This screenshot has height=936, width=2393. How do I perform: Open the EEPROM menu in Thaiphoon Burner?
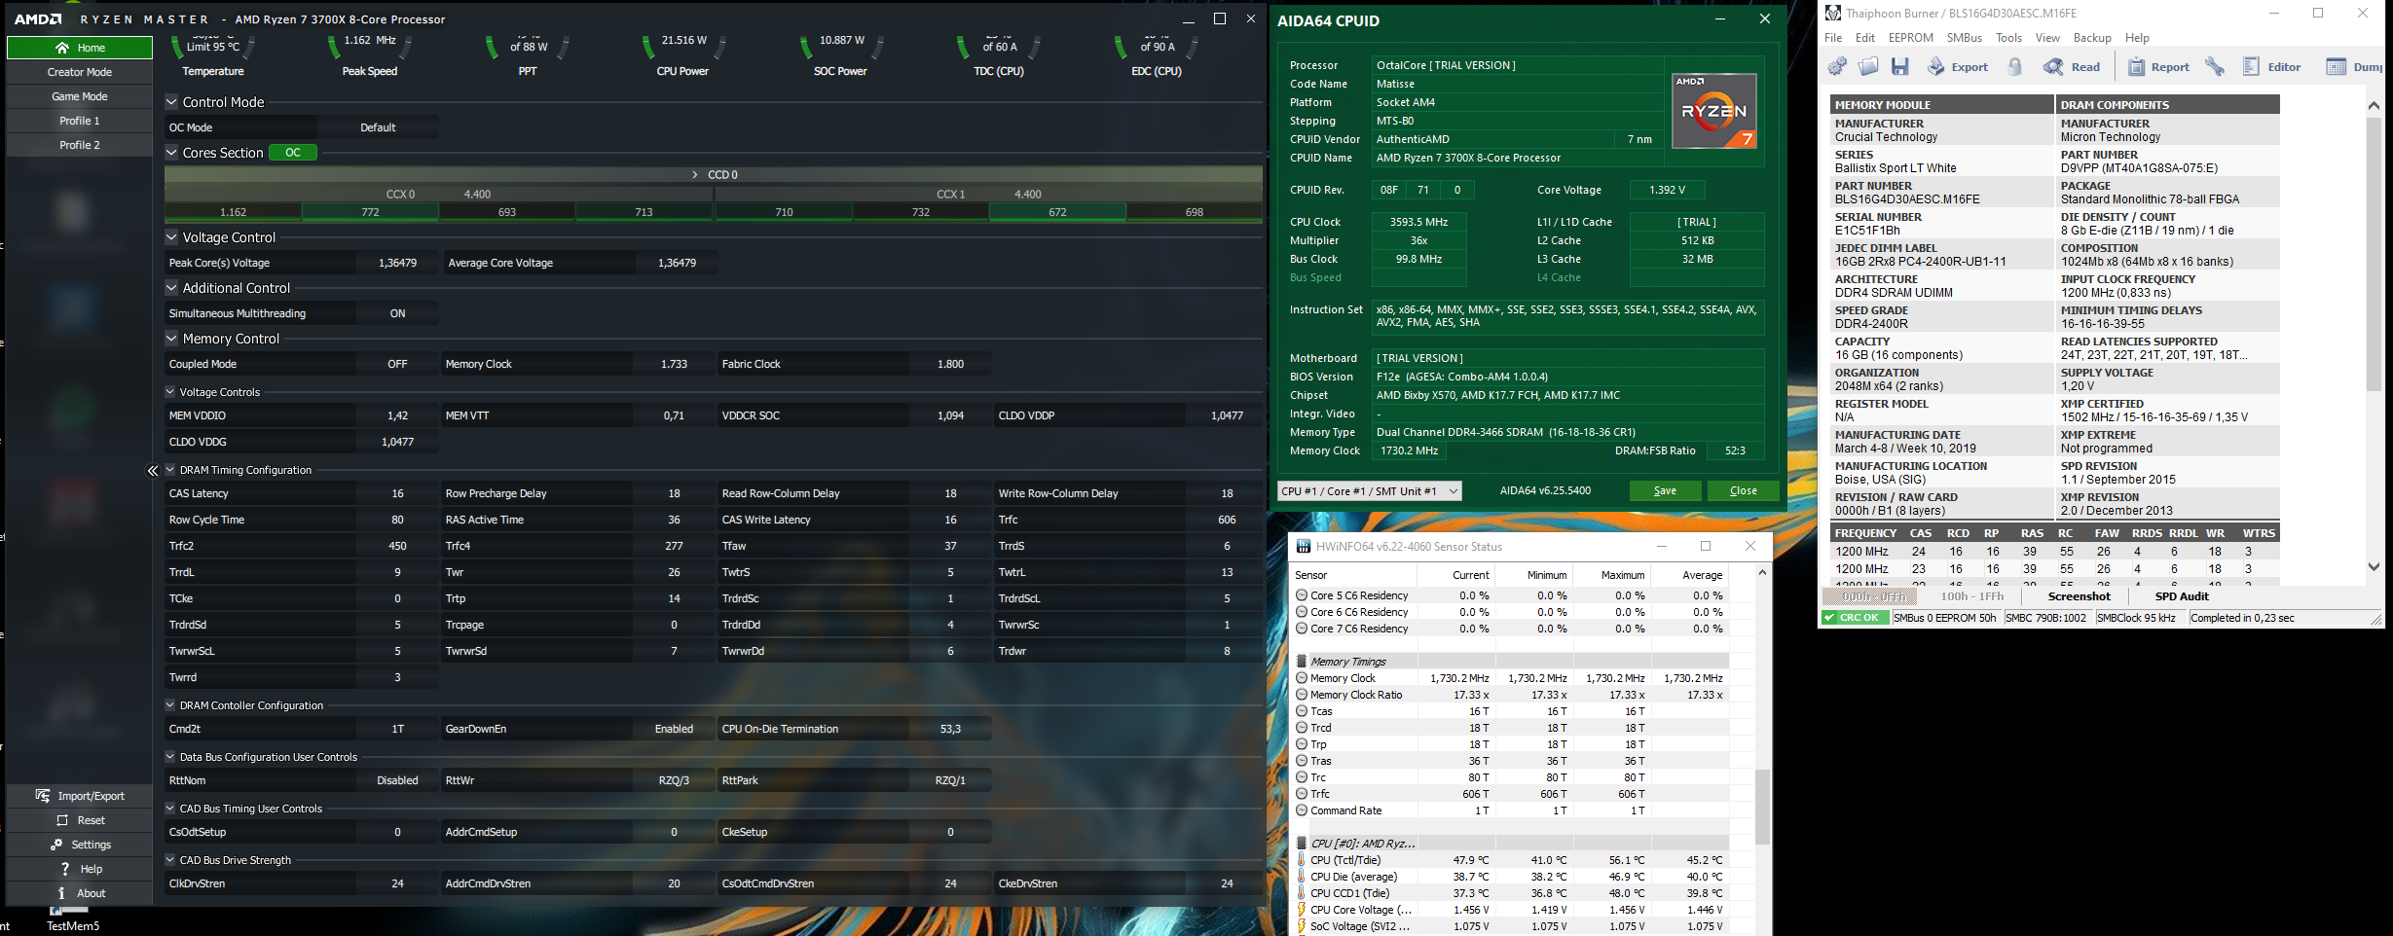coord(1910,38)
